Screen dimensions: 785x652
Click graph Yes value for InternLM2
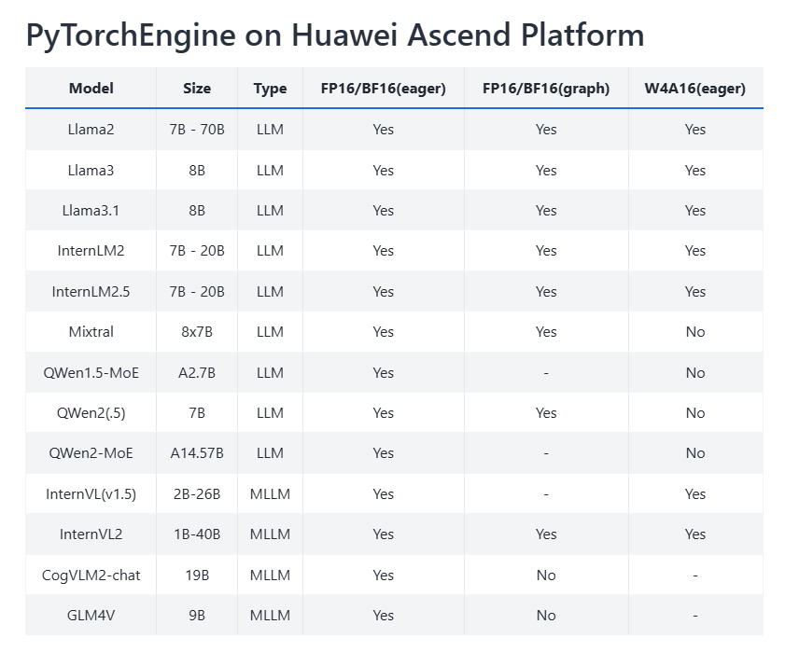[x=546, y=250]
